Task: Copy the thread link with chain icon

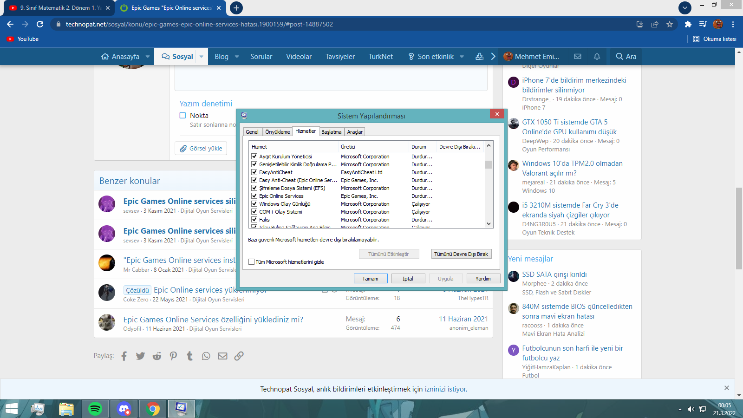Action: (x=239, y=356)
